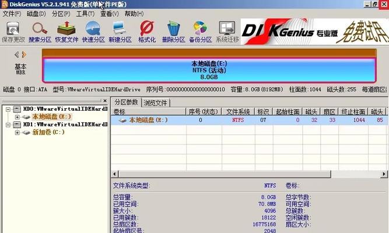Expand the 本地磁盘(E:) tree node
This screenshot has height=233, width=389.
[17, 116]
